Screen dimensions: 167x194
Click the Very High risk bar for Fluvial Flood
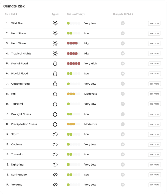click(74, 64)
